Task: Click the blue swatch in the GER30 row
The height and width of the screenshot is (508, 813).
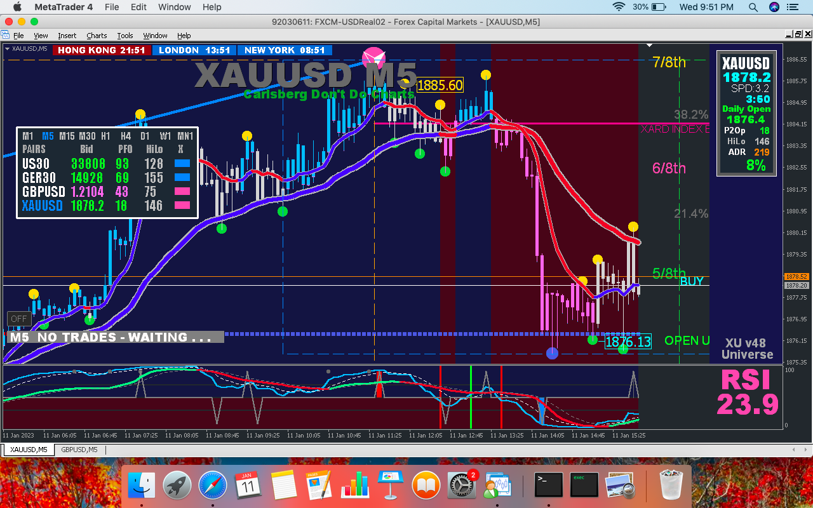Action: pyautogui.click(x=182, y=177)
